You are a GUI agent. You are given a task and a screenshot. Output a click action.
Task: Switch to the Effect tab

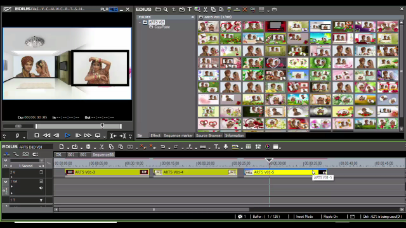pos(155,136)
